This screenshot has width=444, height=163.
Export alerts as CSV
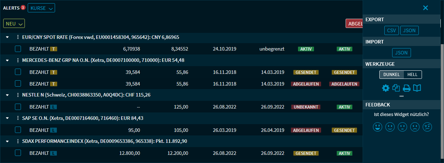391,31
